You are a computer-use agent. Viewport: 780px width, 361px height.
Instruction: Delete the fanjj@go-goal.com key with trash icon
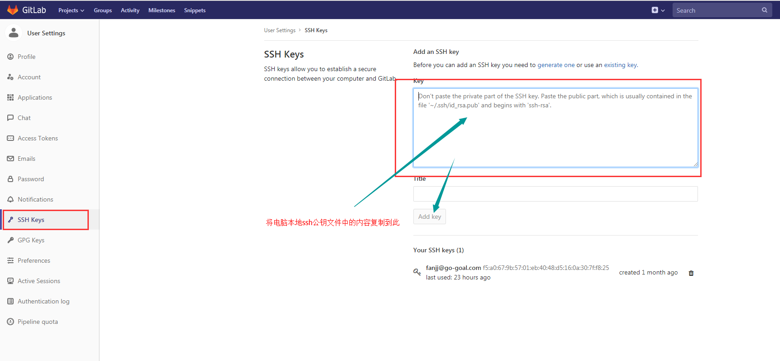coord(691,273)
